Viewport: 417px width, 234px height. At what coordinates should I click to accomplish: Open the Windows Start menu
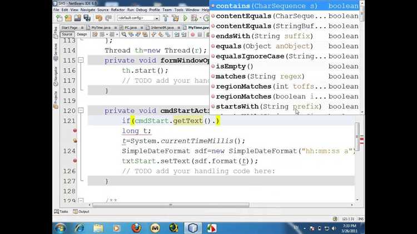coord(61,228)
